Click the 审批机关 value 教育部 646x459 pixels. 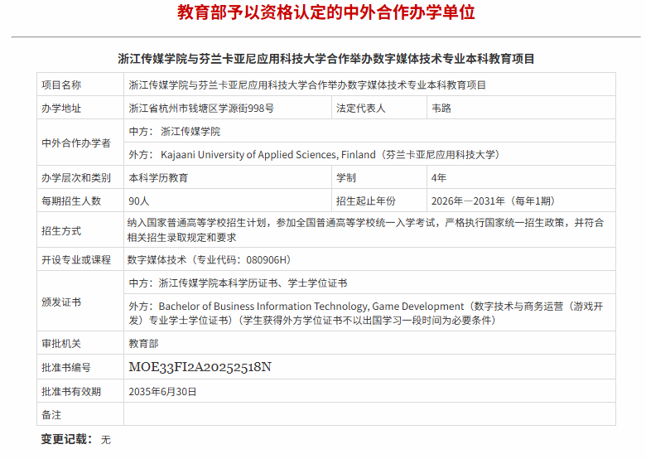[x=143, y=343]
